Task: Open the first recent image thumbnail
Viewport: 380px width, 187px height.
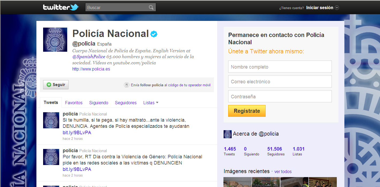Action: pyautogui.click(x=237, y=182)
